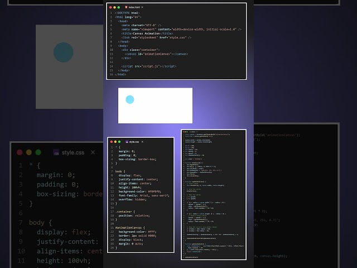Click the large 'height: 100vh;' line in the background style.css
357x268 pixels.
(64, 261)
